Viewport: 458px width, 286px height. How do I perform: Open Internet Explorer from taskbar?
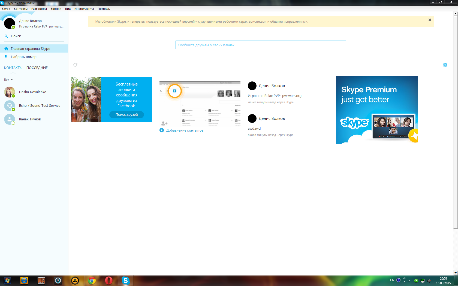(24, 281)
